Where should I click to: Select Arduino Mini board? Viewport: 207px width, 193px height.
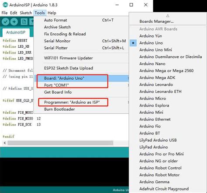(x=168, y=112)
